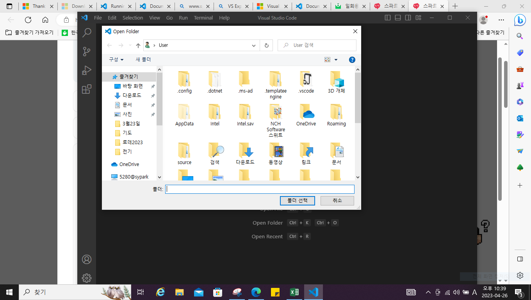531x300 pixels.
Task: Select the 3D 개체 folder
Action: (337, 82)
